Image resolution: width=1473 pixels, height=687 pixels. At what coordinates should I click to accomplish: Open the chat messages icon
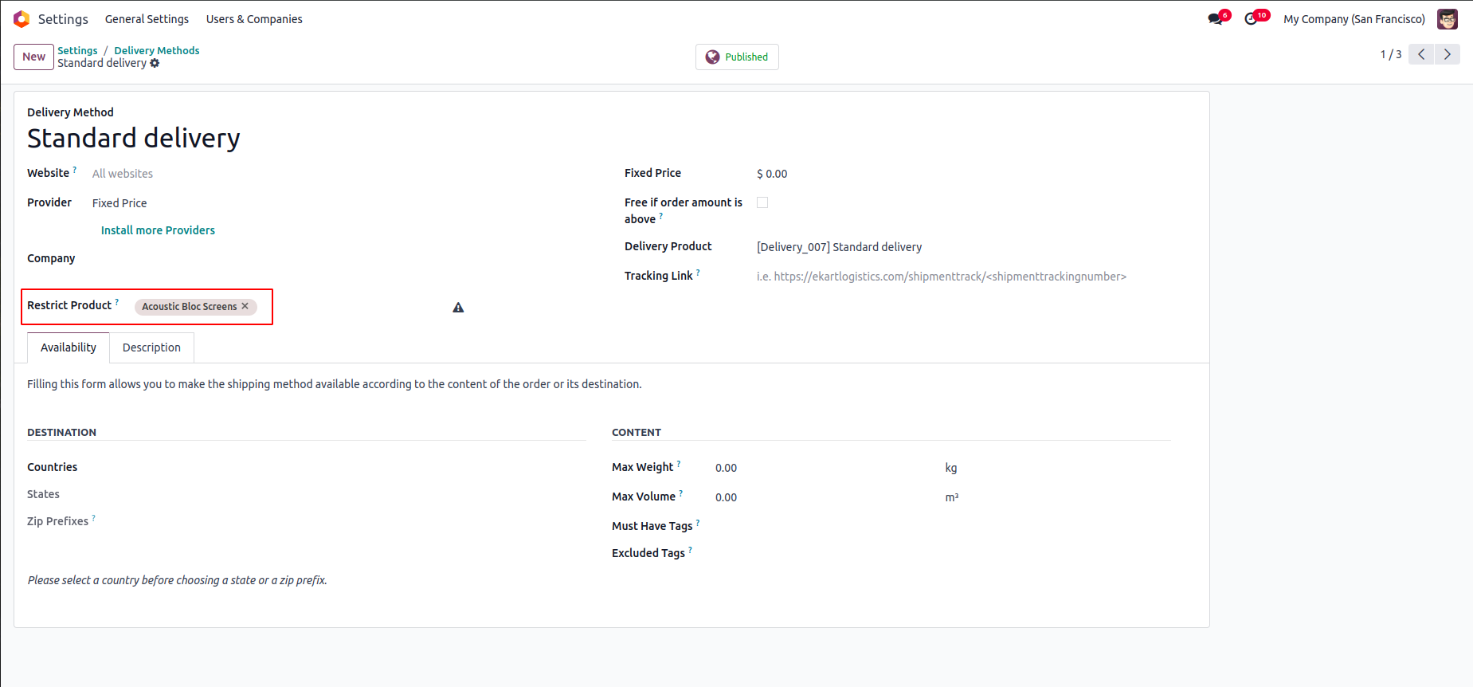click(x=1215, y=19)
